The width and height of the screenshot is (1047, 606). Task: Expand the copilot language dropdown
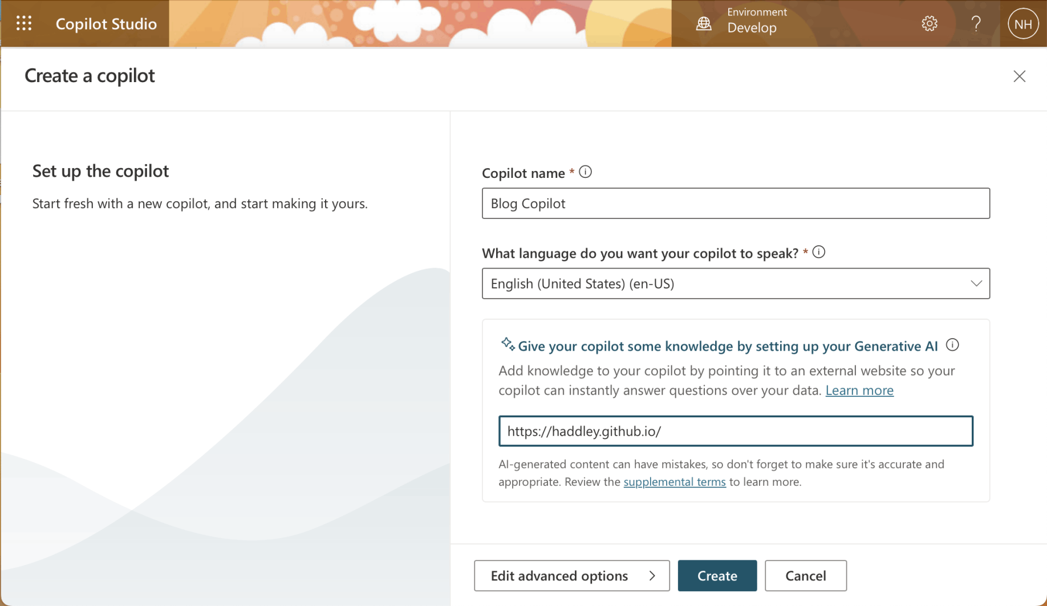[x=976, y=283]
